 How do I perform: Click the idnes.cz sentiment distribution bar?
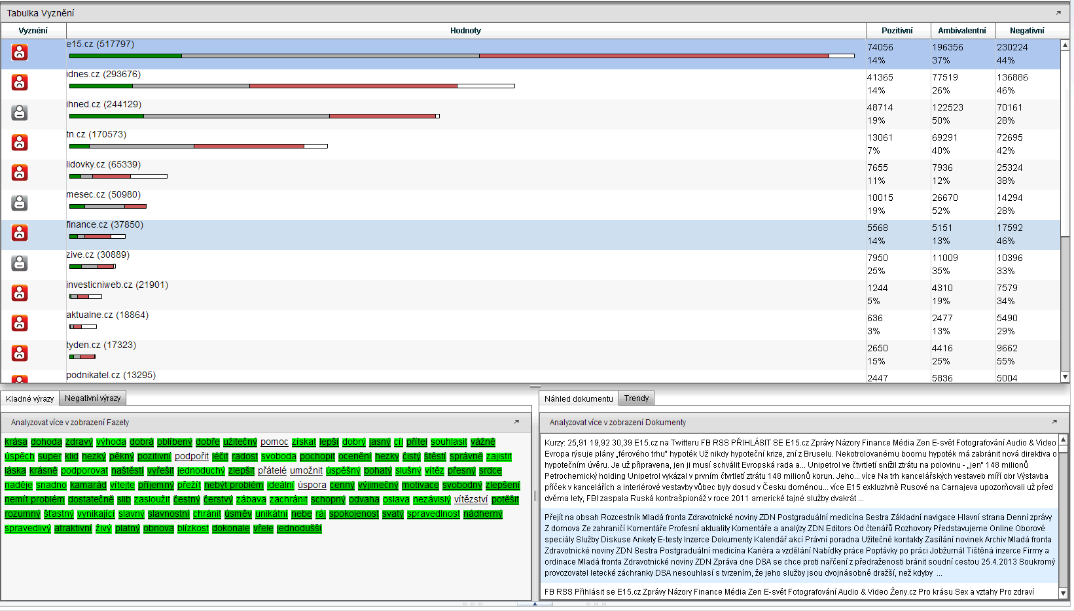pyautogui.click(x=292, y=86)
